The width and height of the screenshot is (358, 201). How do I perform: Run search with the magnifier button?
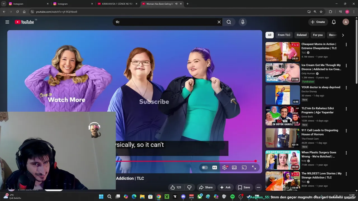click(x=229, y=22)
